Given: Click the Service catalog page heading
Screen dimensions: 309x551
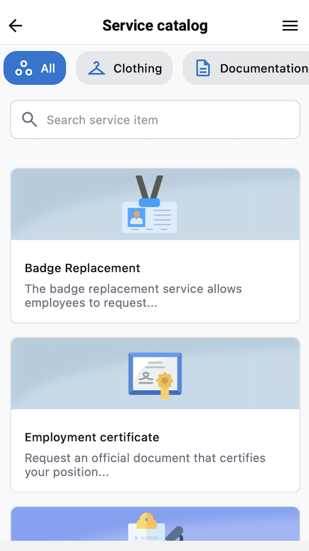Looking at the screenshot, I should [155, 26].
